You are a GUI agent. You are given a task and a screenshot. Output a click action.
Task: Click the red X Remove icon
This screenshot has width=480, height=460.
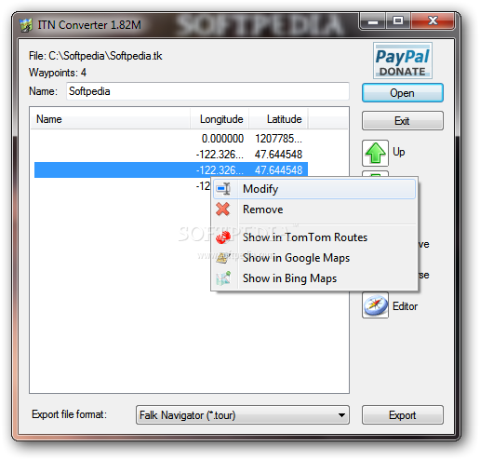click(223, 210)
